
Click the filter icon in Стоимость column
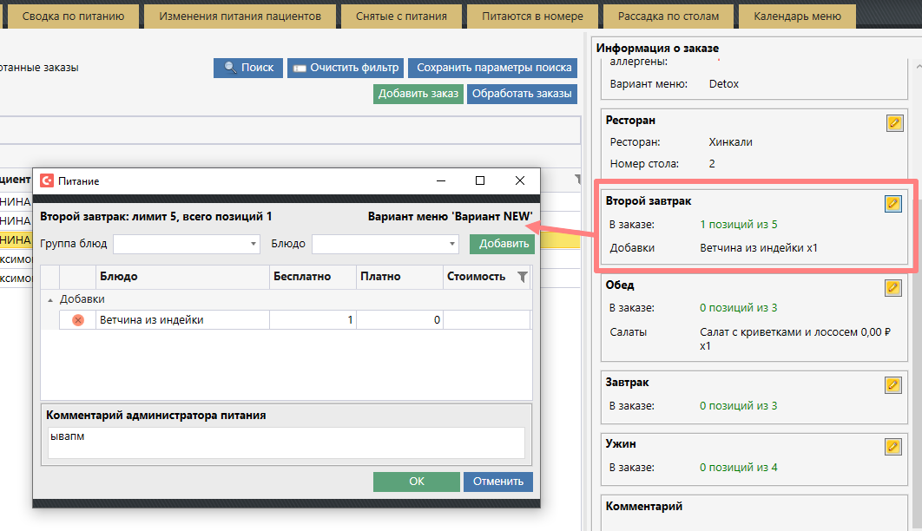[522, 277]
